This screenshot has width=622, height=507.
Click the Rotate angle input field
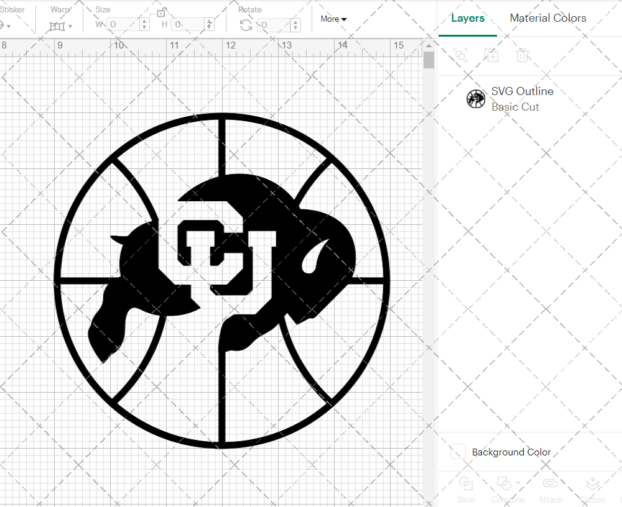(x=274, y=25)
